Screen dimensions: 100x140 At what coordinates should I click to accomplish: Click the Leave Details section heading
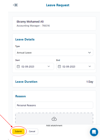pyautogui.click(x=25, y=39)
